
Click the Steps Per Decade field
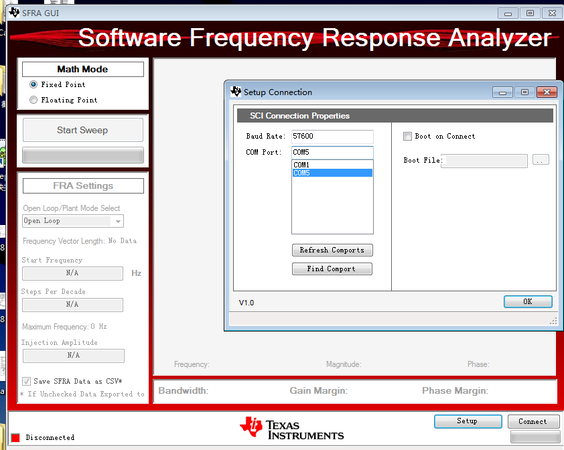[72, 305]
